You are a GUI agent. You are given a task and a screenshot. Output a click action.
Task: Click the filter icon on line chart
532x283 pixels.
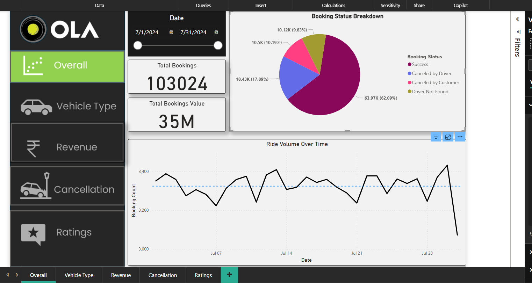pyautogui.click(x=436, y=137)
